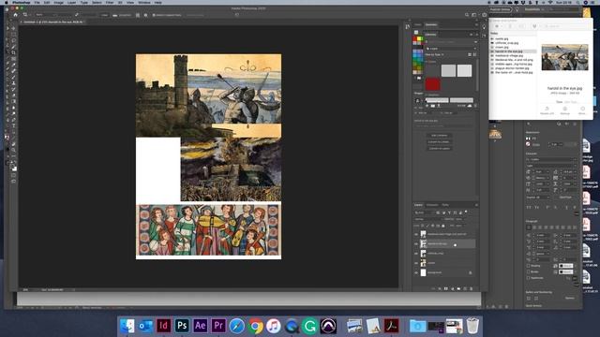This screenshot has width=600, height=337.
Task: Hide the medieval-village layer
Action: (x=416, y=234)
